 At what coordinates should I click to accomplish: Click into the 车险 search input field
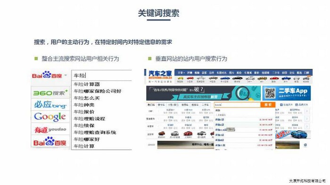pyautogui.click(x=102, y=75)
